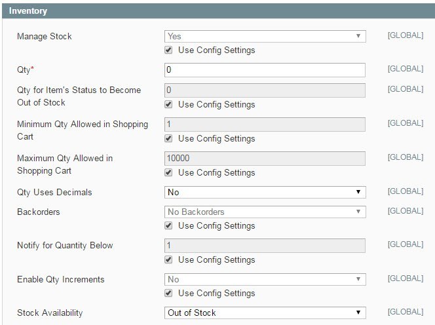Uncheck Use Config Settings under Manage Stock
This screenshot has height=325, width=435.
[x=169, y=50]
